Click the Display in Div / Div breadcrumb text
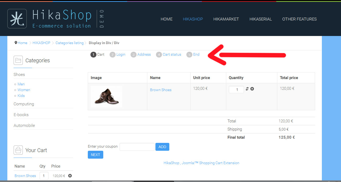This screenshot has width=341, height=182. 104,43
